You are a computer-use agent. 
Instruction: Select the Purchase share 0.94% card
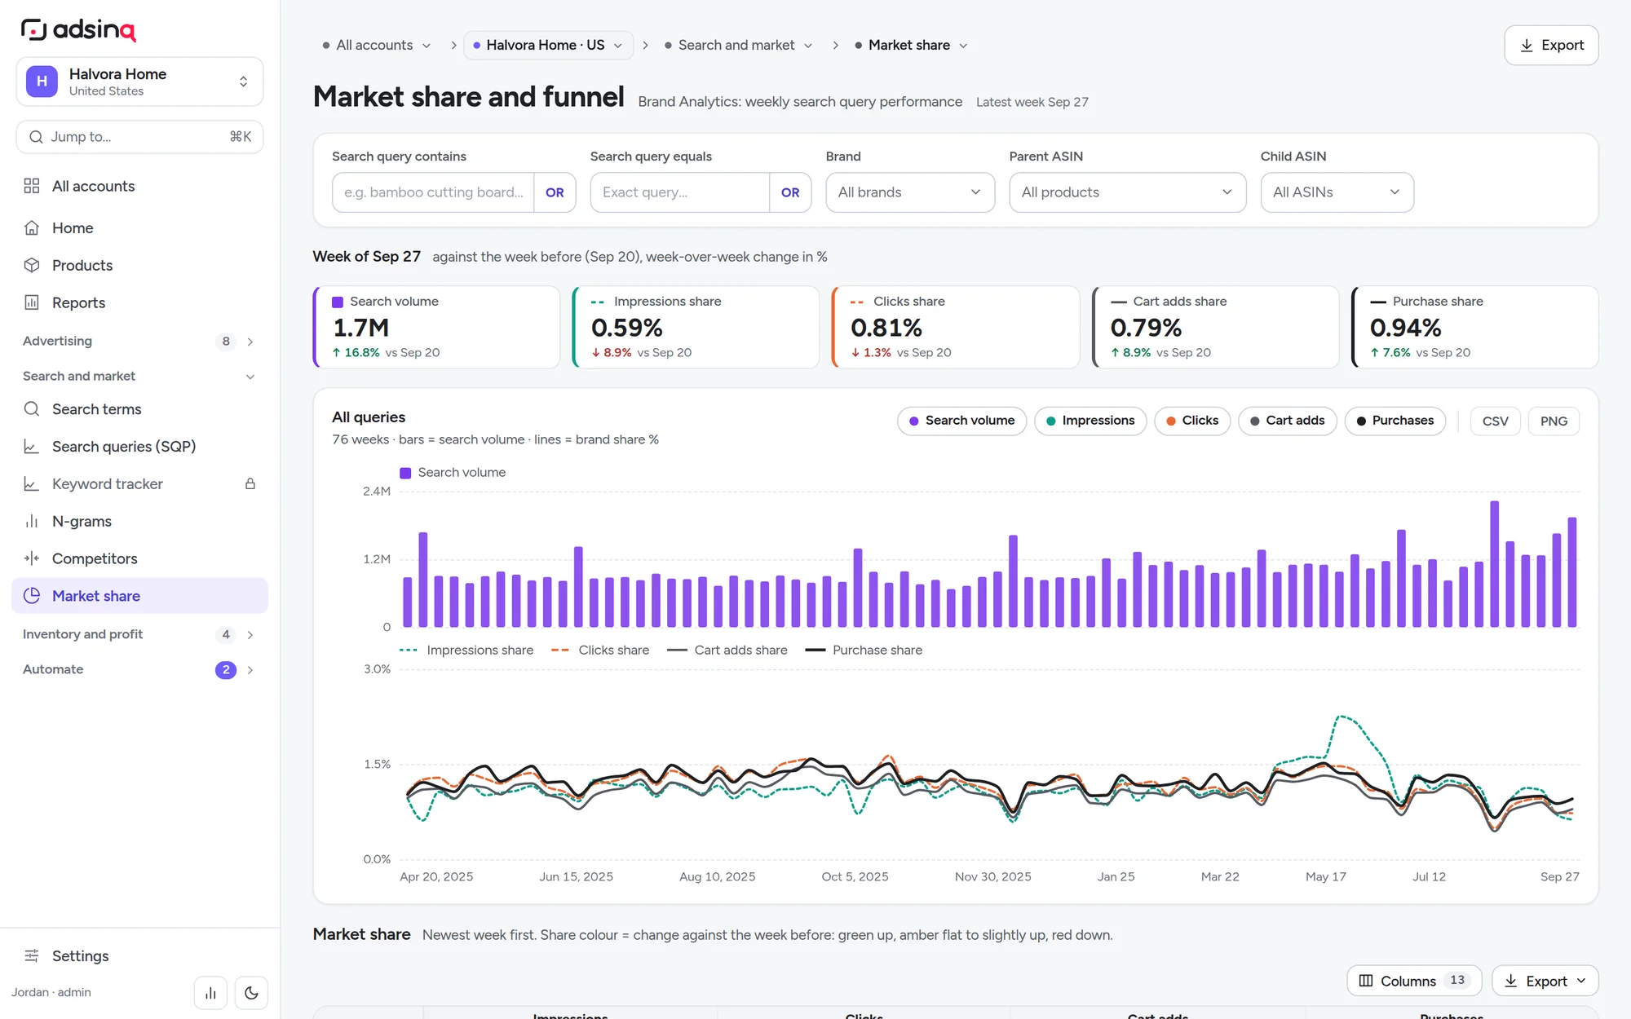[x=1474, y=327]
